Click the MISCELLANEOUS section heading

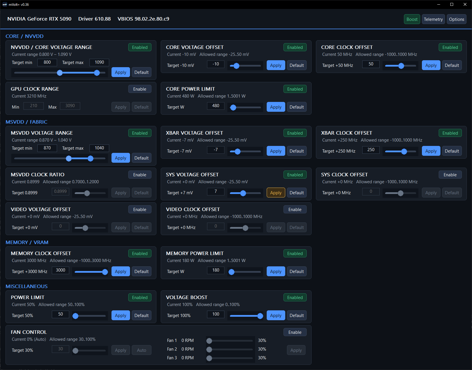pos(27,286)
